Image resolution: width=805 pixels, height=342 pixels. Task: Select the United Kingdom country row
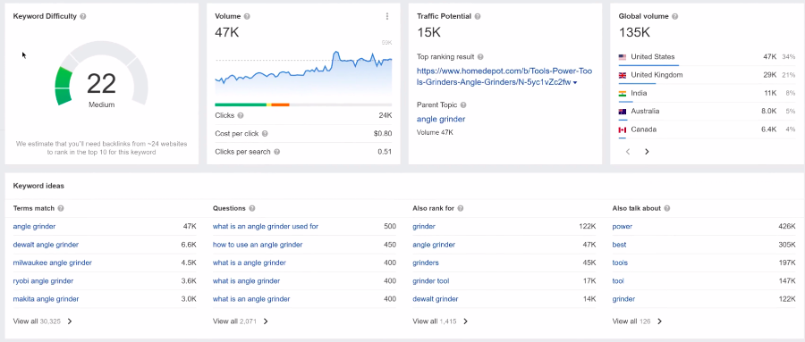pyautogui.click(x=707, y=75)
